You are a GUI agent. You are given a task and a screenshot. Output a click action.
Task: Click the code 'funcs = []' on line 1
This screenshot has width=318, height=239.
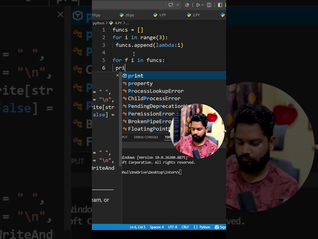(x=128, y=30)
